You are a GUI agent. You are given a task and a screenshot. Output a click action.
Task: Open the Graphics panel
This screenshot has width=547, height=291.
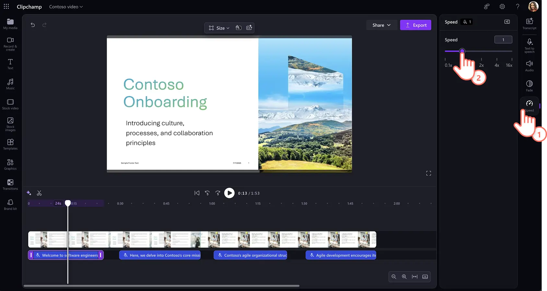10,165
